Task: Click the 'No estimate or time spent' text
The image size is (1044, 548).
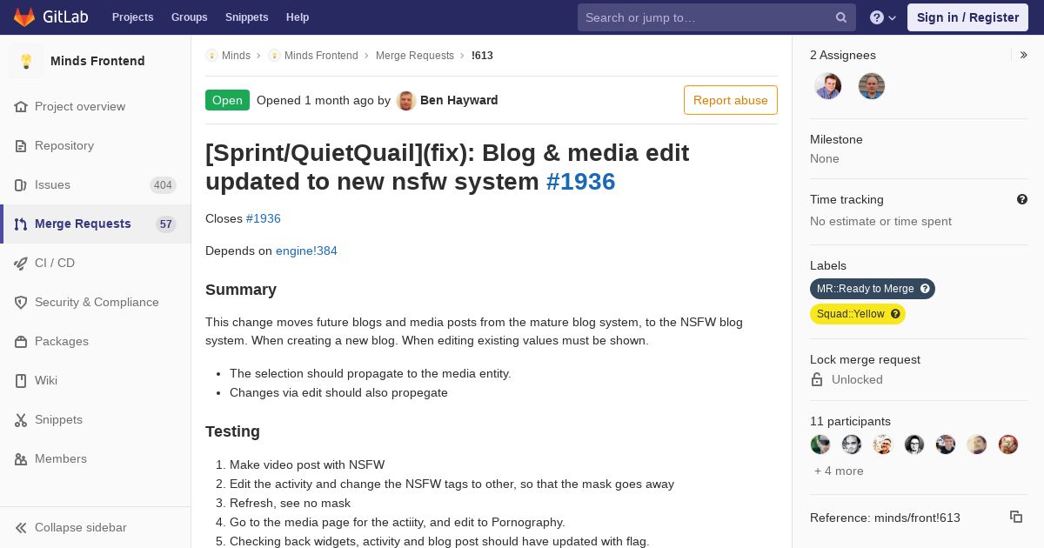Action: (880, 221)
